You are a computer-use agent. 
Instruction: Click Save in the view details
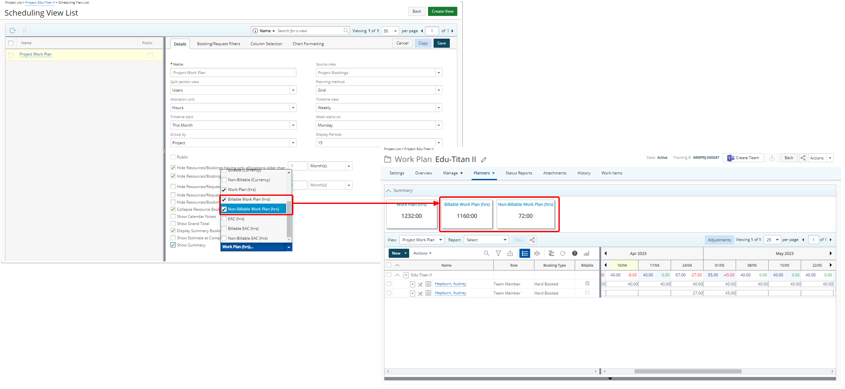click(441, 43)
